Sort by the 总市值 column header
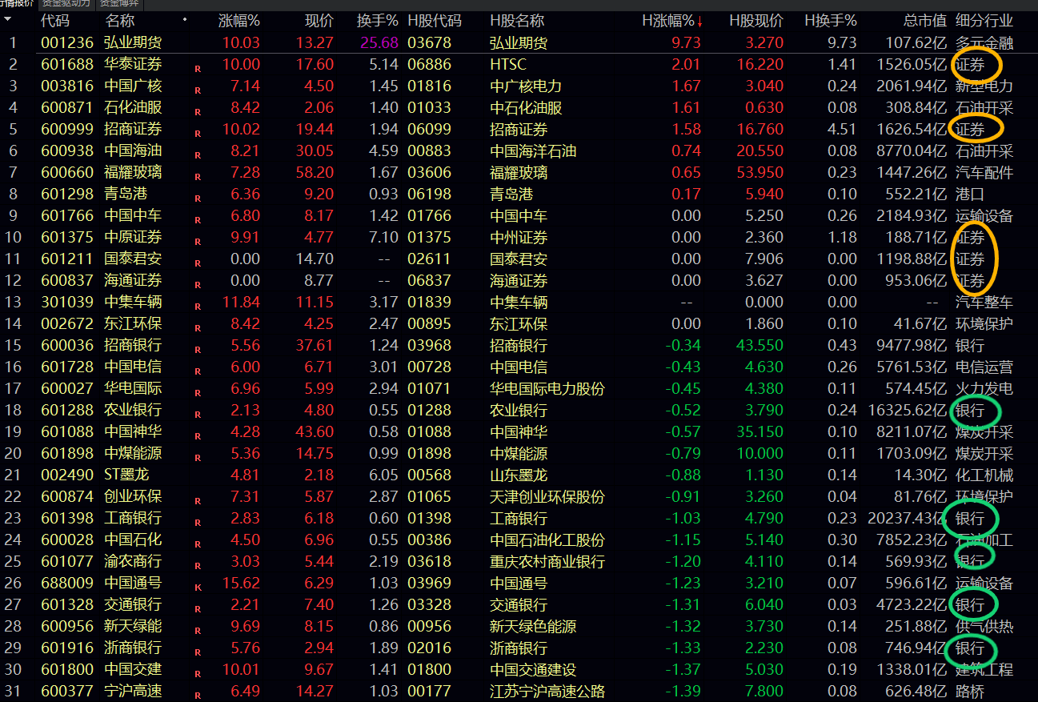Viewport: 1038px width, 702px height. tap(924, 21)
